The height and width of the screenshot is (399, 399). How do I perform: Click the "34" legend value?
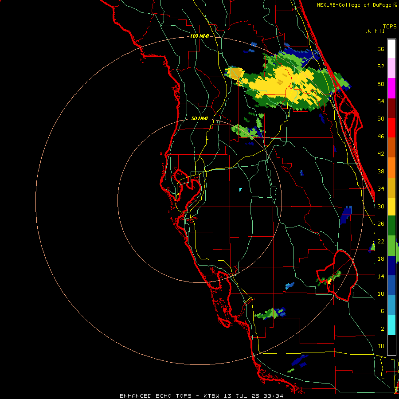[x=381, y=188]
